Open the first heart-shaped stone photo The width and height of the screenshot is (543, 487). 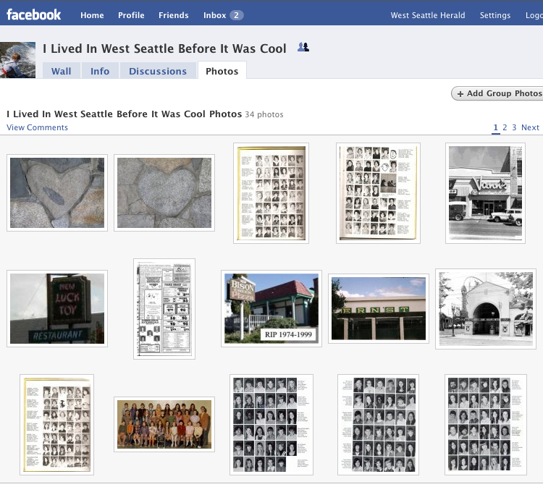point(57,192)
